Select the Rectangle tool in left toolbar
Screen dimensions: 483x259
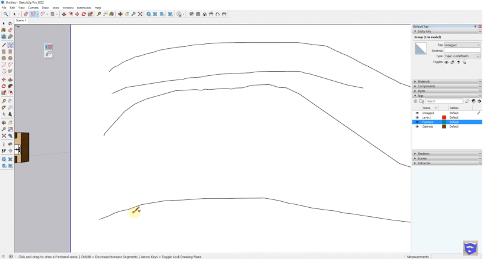pyautogui.click(x=4, y=52)
